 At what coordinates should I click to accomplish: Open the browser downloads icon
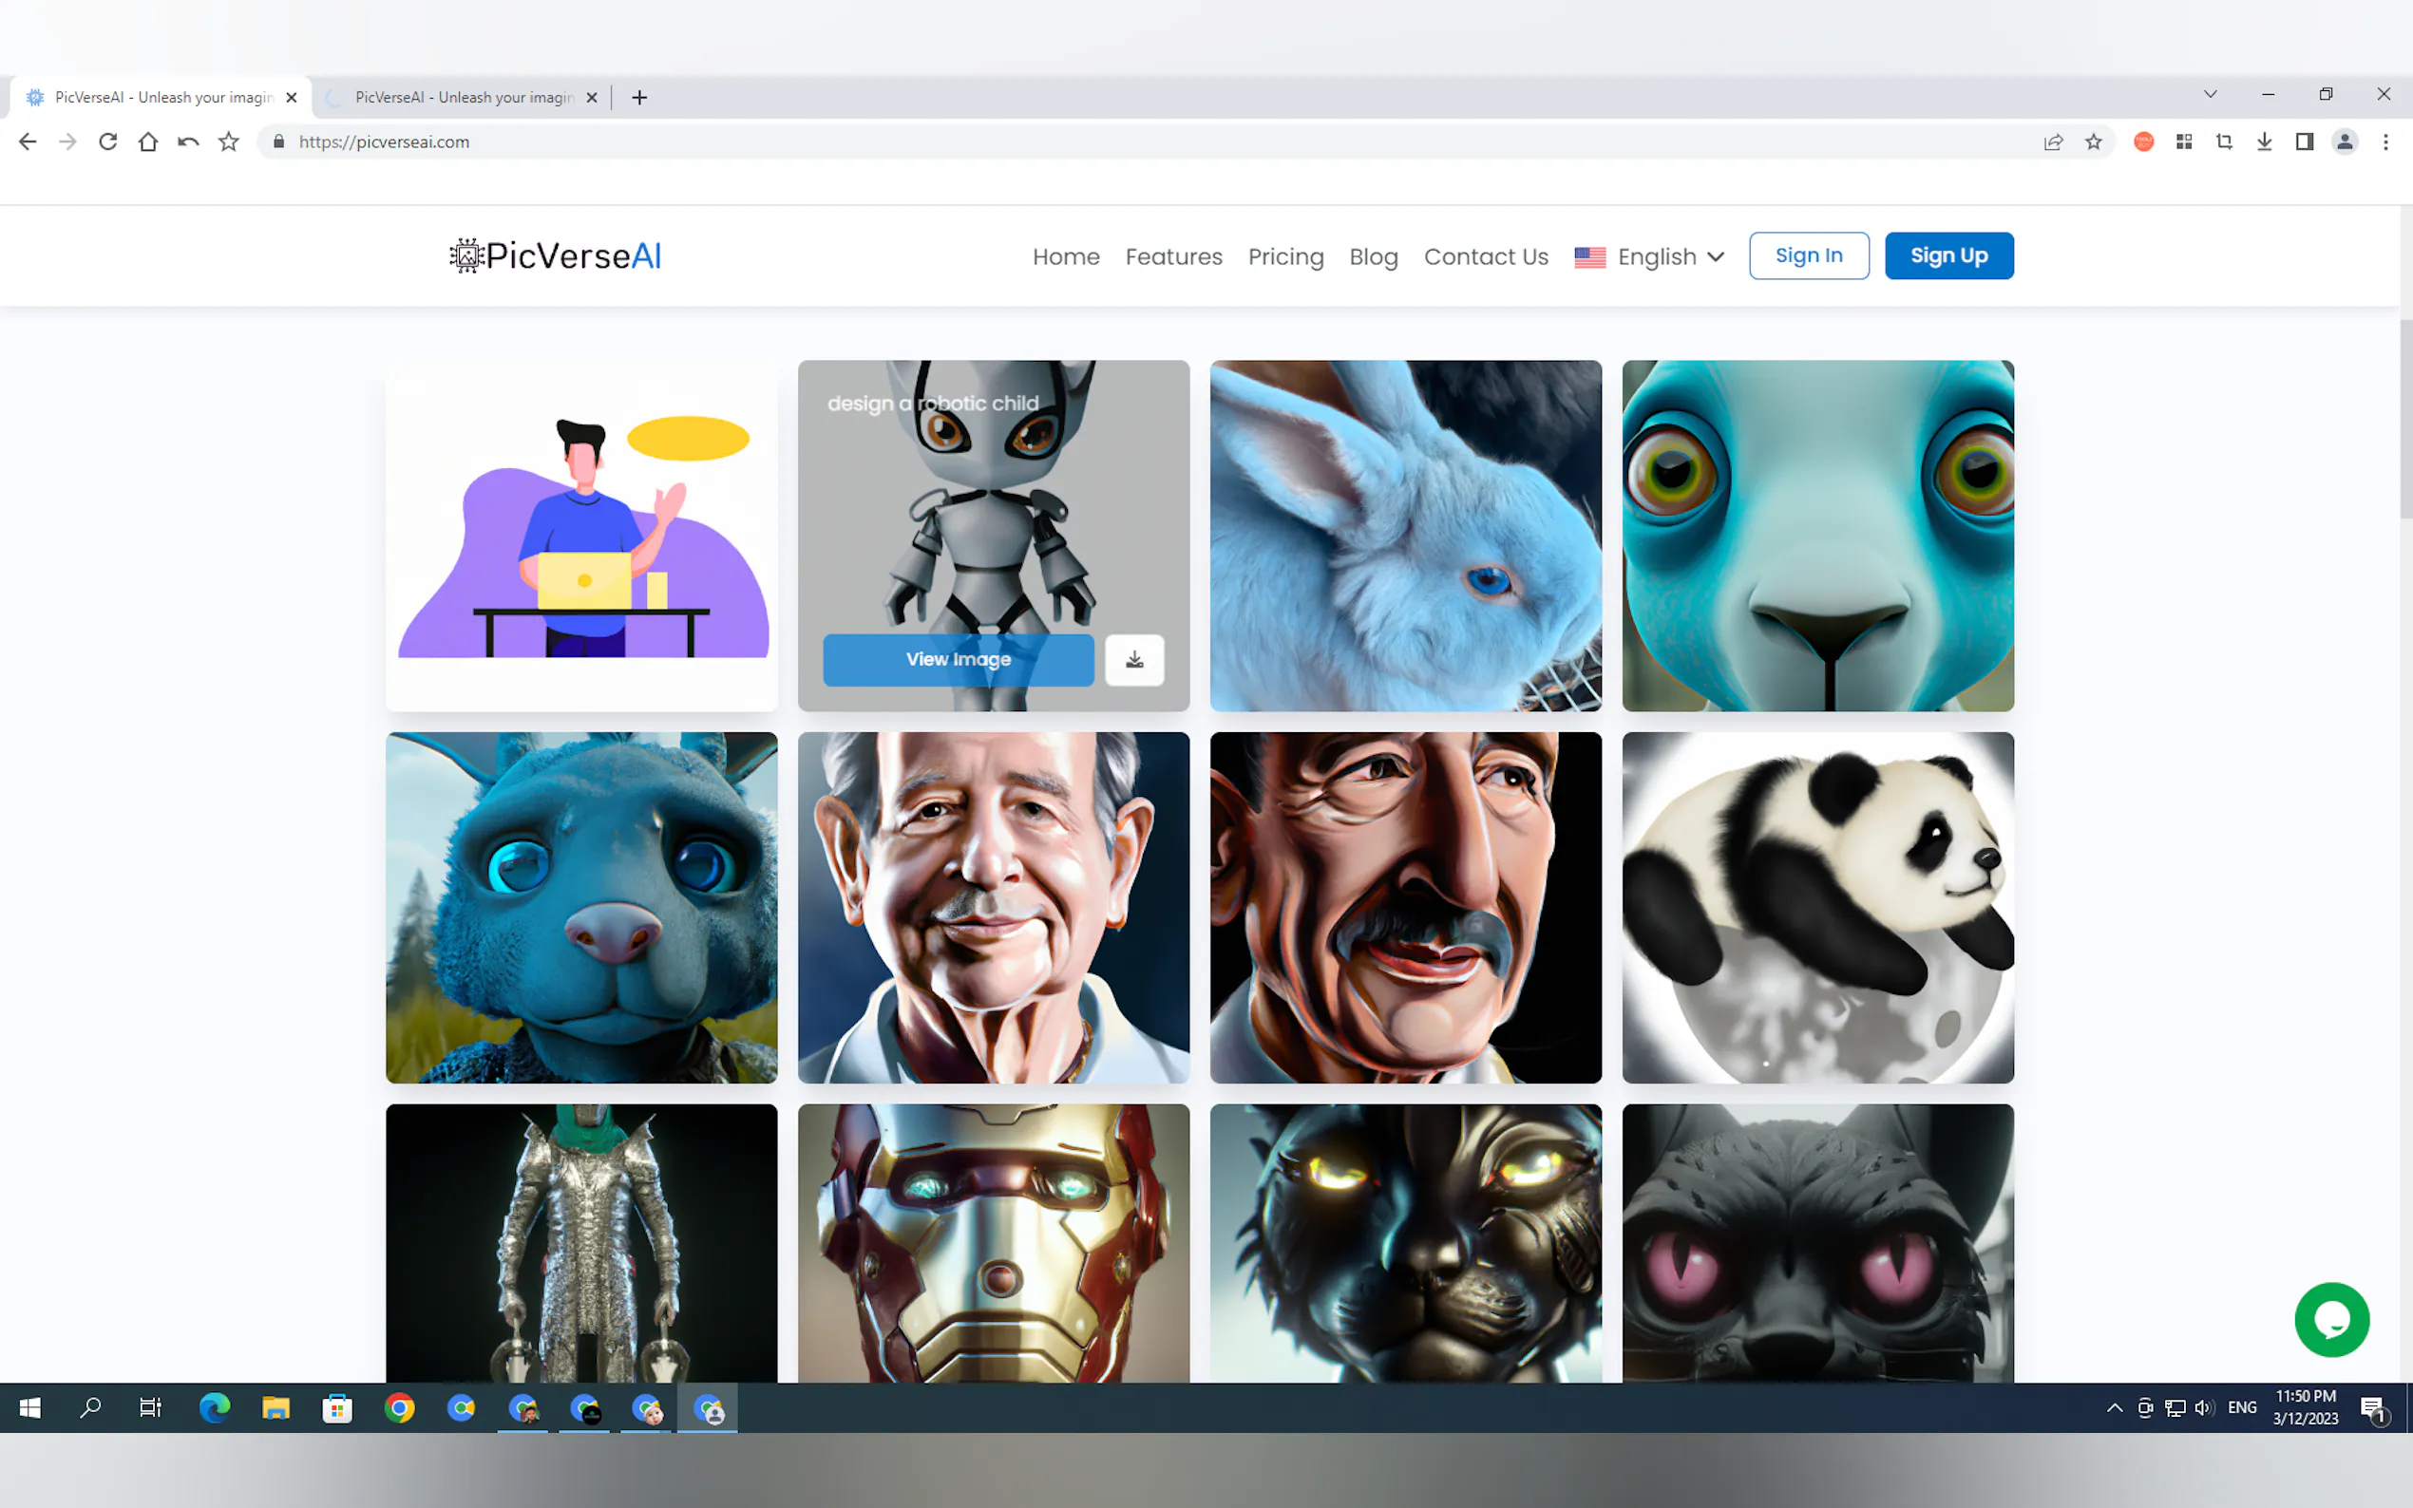pos(2265,141)
